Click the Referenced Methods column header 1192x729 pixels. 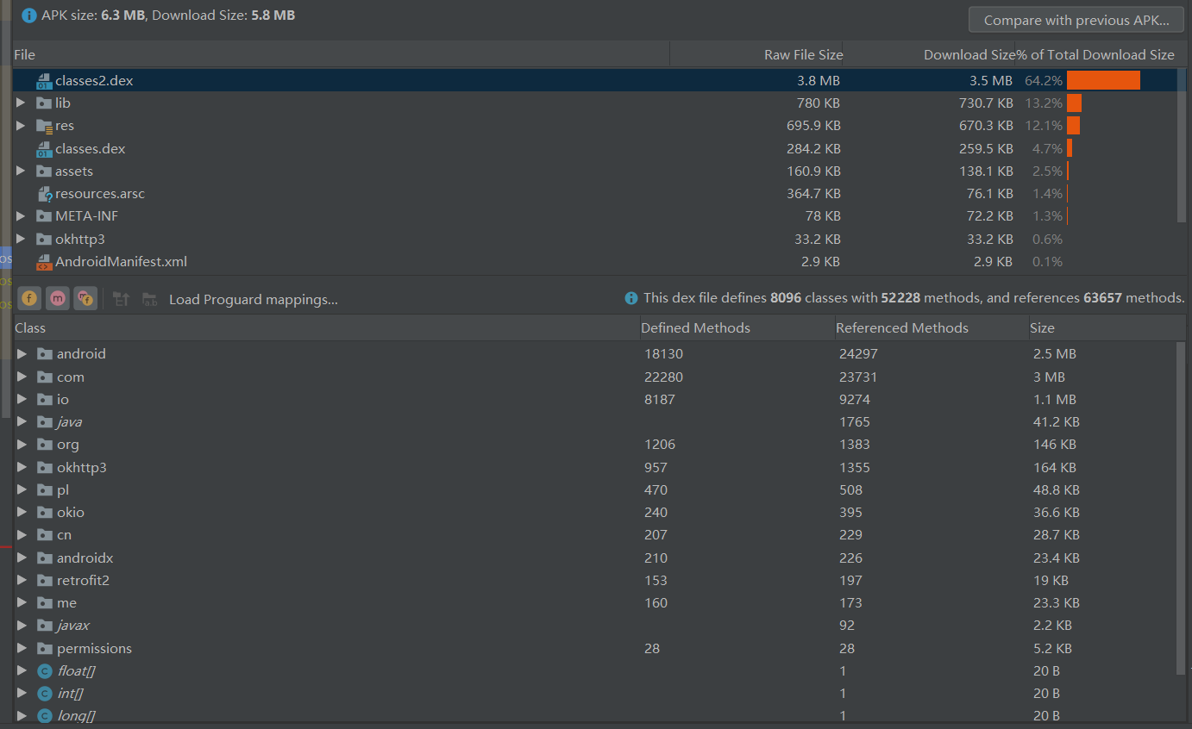tap(931, 327)
